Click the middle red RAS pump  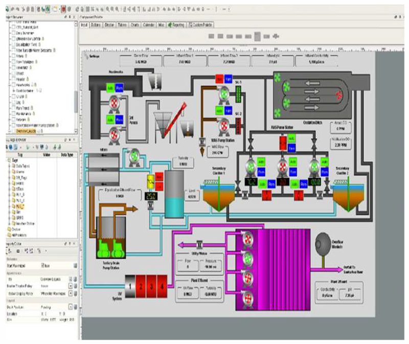click(x=283, y=167)
